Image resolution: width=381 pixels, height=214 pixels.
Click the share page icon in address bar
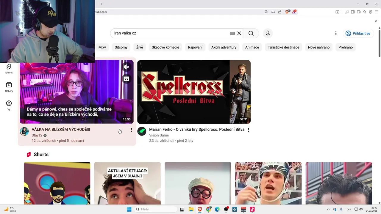(x=280, y=12)
